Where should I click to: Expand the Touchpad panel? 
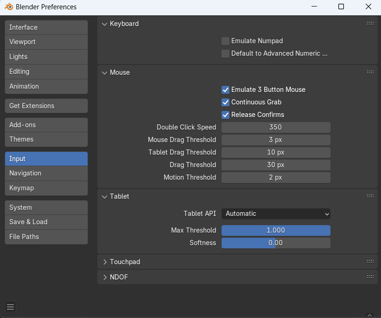[x=105, y=262]
